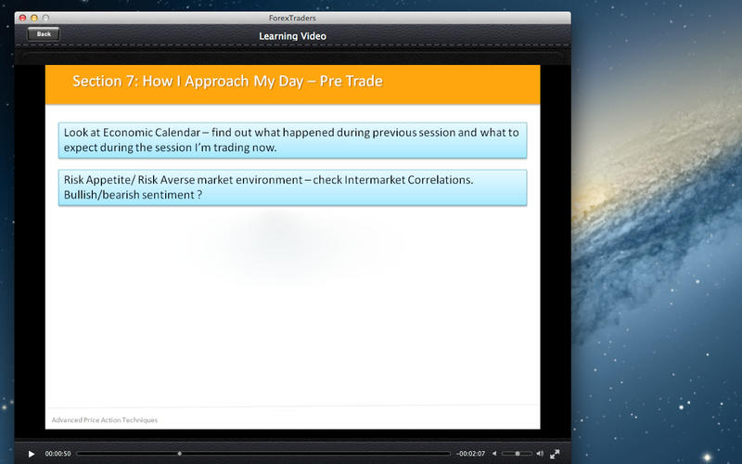
Task: Click the Risk Appetite text box
Action: click(x=292, y=187)
